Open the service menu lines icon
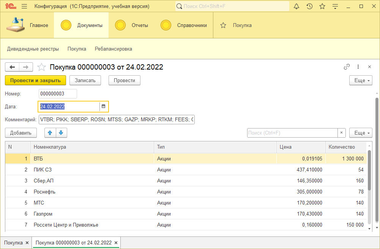Screen dimensions: 380x249 [x=335, y=6]
